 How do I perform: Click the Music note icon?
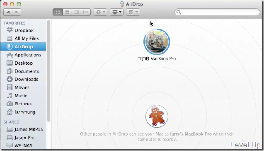(x=10, y=96)
